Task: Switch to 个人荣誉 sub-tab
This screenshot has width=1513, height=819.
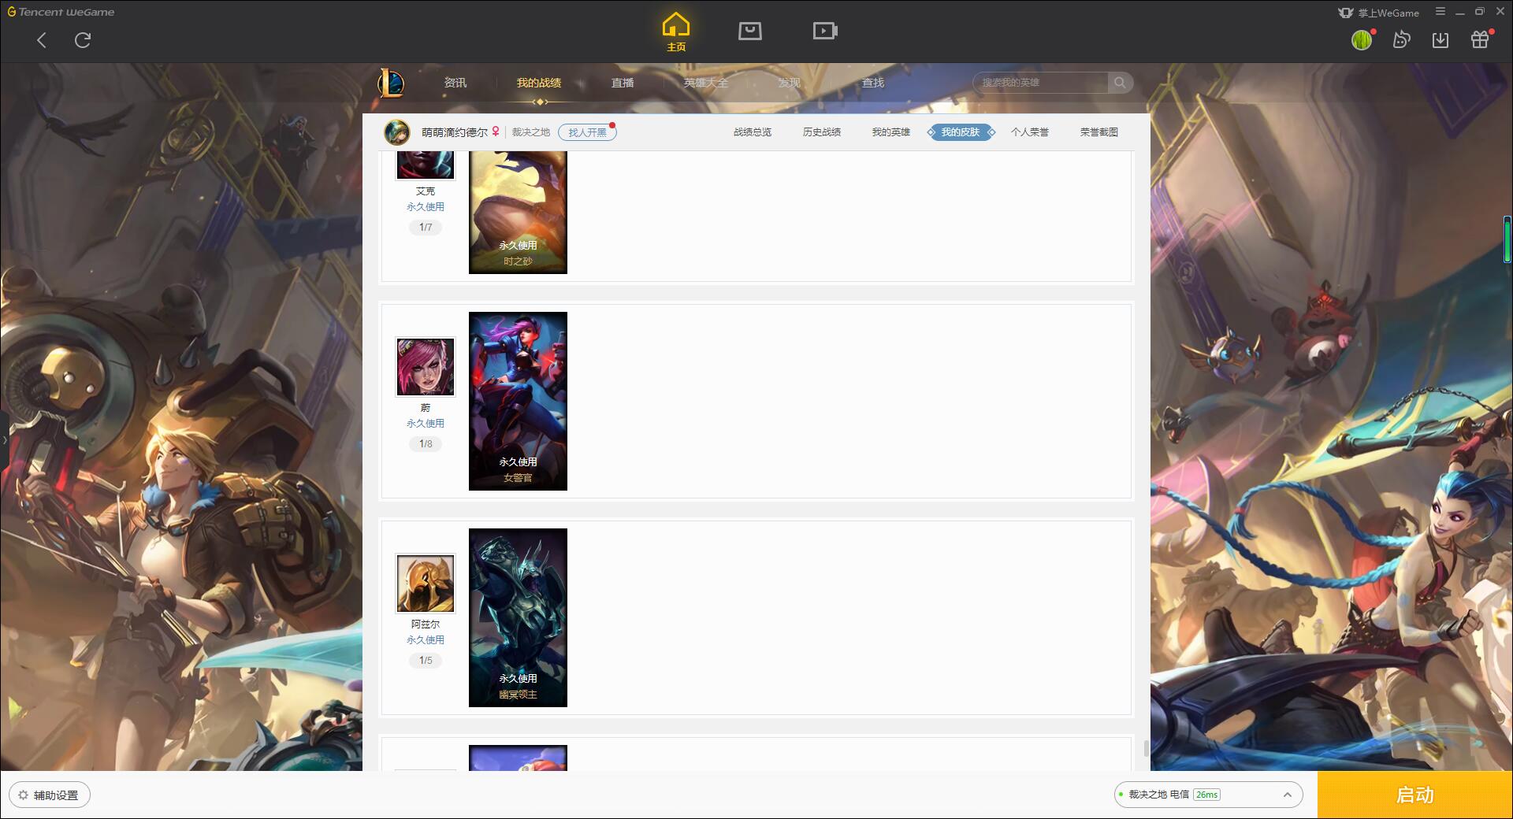Action: [x=1030, y=132]
